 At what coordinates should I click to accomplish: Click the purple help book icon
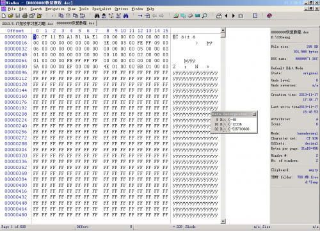(x=269, y=16)
